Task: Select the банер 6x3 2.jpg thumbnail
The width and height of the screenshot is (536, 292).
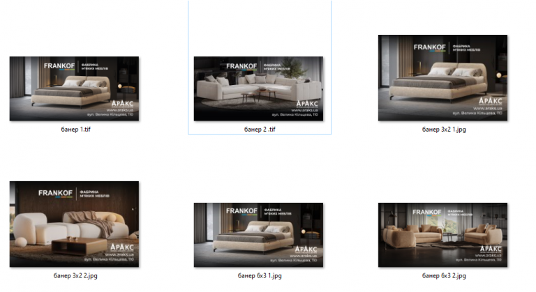Action: (x=442, y=235)
